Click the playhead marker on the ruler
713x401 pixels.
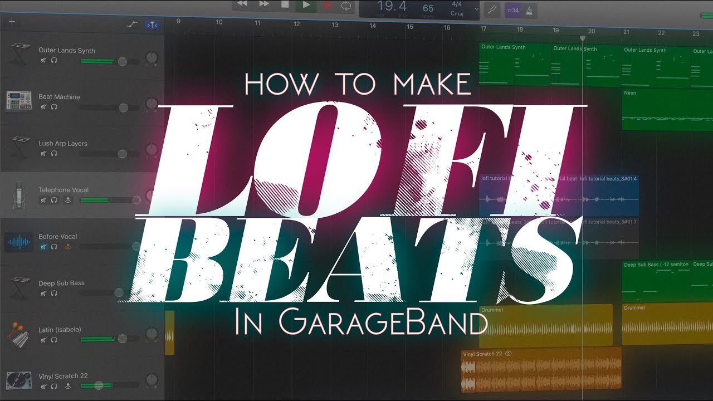pos(583,38)
